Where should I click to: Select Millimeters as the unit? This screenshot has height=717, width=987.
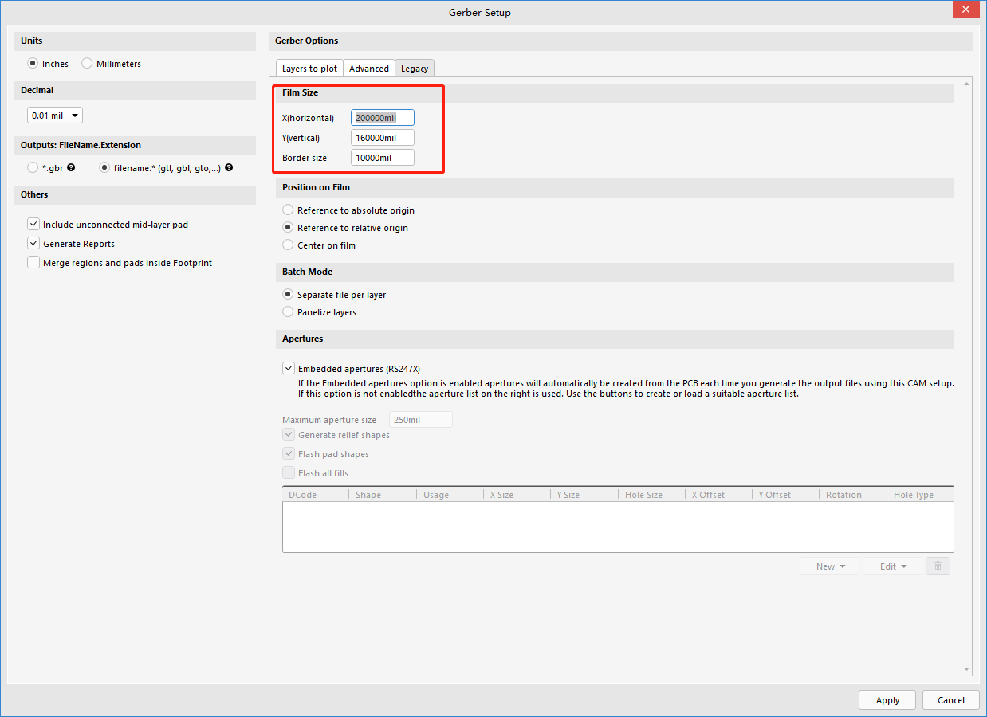click(x=88, y=64)
